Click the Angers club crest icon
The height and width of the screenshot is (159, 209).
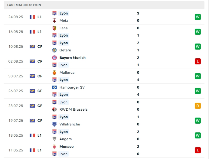(x=54, y=139)
